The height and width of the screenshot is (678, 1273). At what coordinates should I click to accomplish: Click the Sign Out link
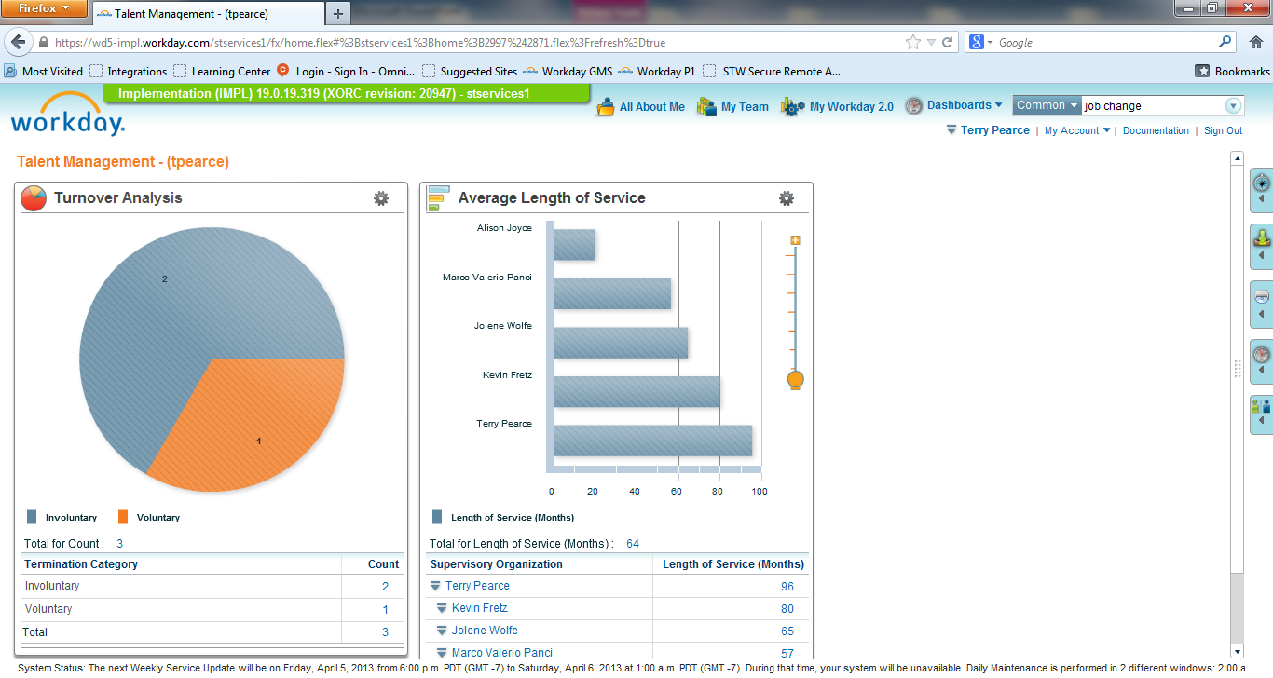pyautogui.click(x=1223, y=130)
